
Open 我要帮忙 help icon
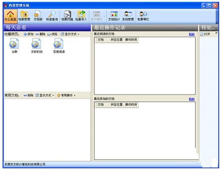click(x=143, y=16)
